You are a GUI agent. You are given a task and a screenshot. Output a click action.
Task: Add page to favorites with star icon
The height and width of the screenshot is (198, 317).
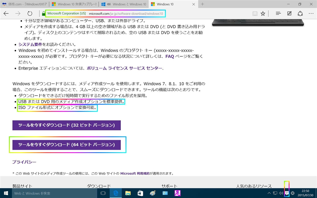coord(263,14)
